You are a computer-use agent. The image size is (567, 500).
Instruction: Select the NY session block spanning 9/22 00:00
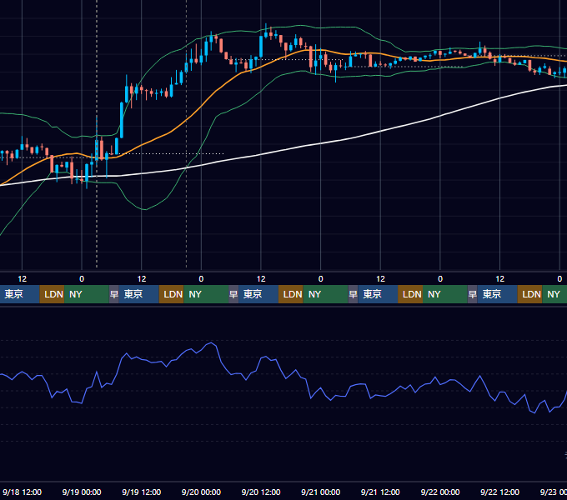click(445, 294)
